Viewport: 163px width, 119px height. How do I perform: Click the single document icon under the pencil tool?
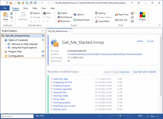132,17
